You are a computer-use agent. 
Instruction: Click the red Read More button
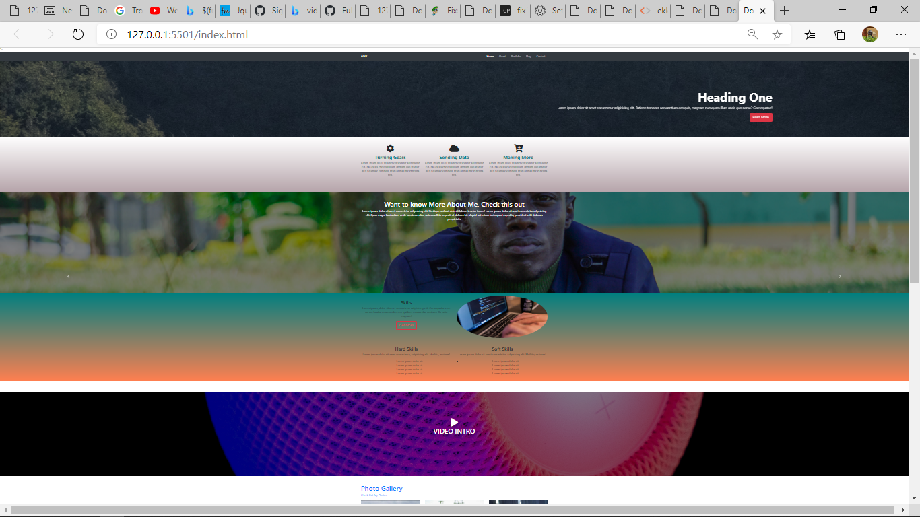(760, 117)
